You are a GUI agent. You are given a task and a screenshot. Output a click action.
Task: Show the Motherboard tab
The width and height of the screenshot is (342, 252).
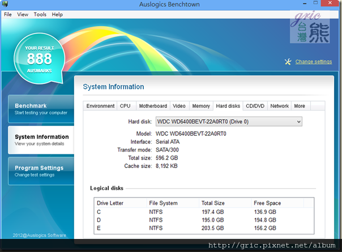point(153,106)
